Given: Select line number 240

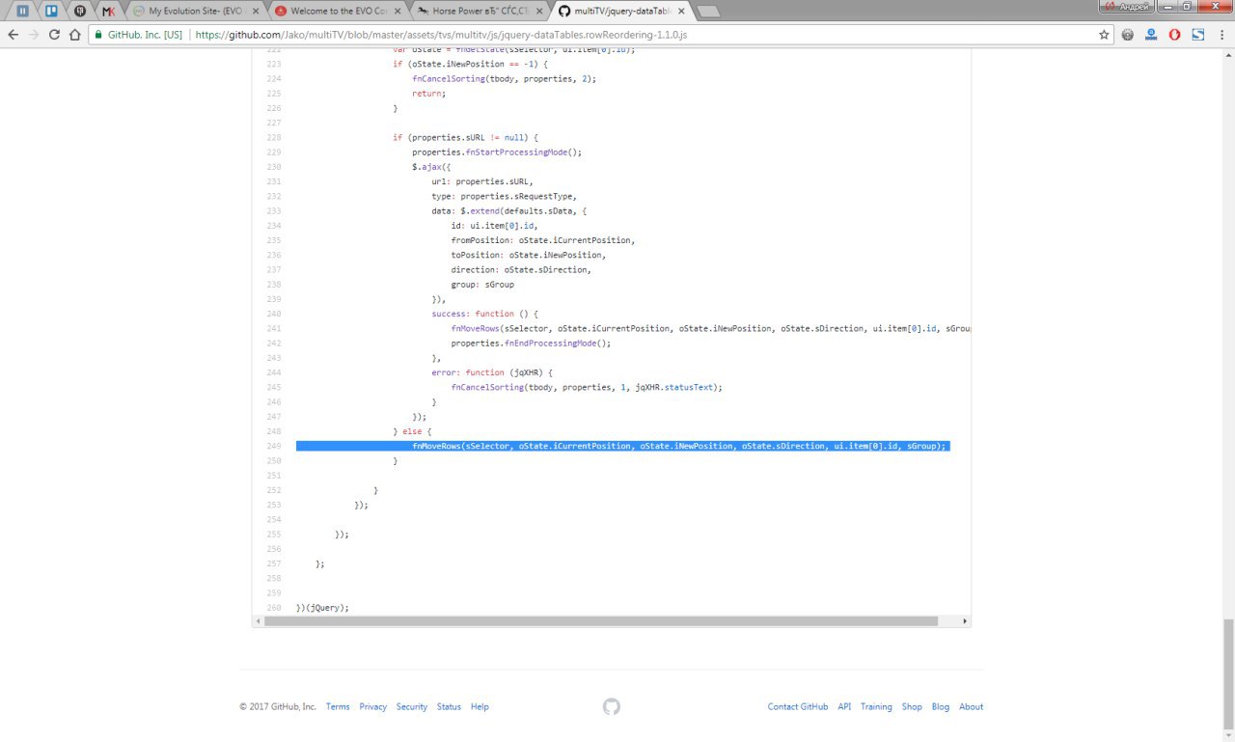Looking at the screenshot, I should tap(274, 314).
